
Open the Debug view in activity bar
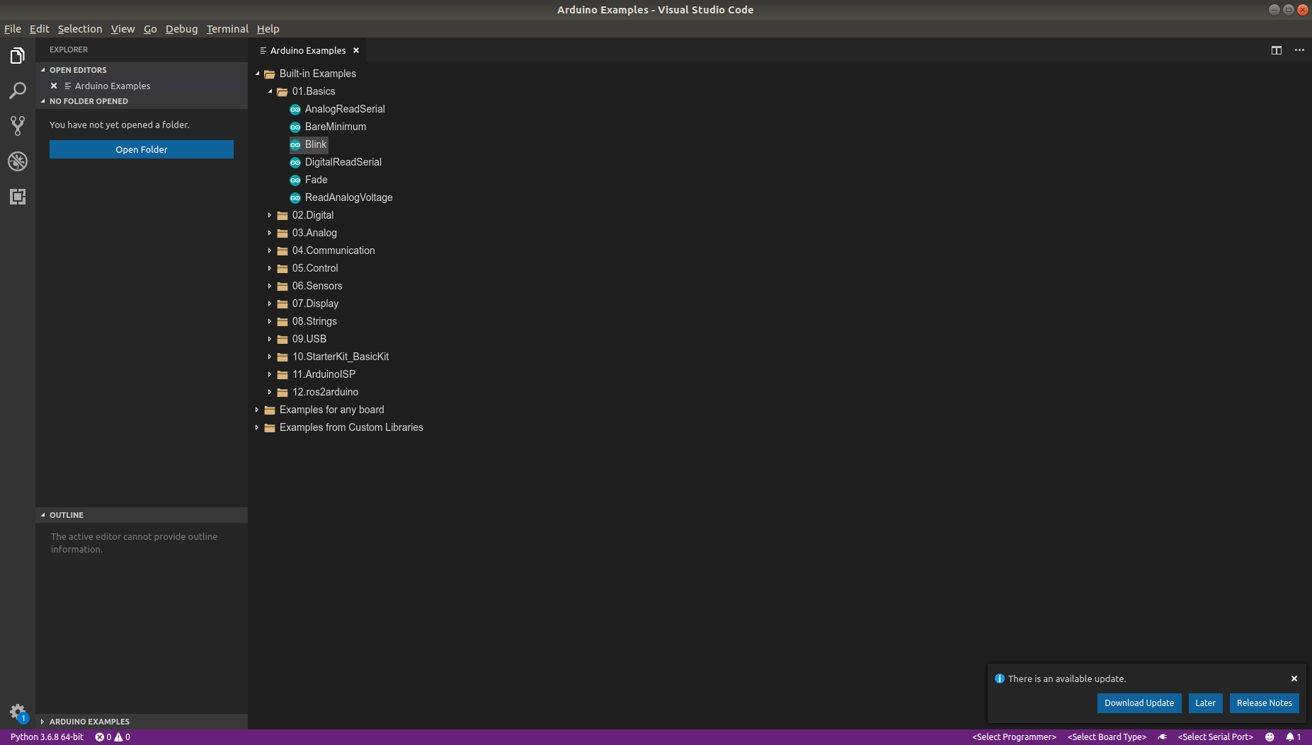click(18, 161)
